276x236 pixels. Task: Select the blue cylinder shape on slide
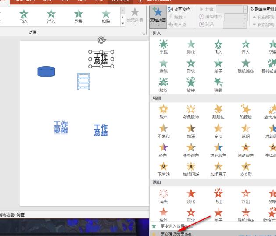click(x=46, y=72)
